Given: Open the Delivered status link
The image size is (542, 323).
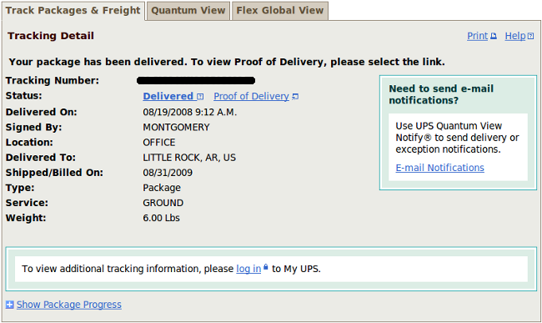Looking at the screenshot, I should click(x=168, y=96).
